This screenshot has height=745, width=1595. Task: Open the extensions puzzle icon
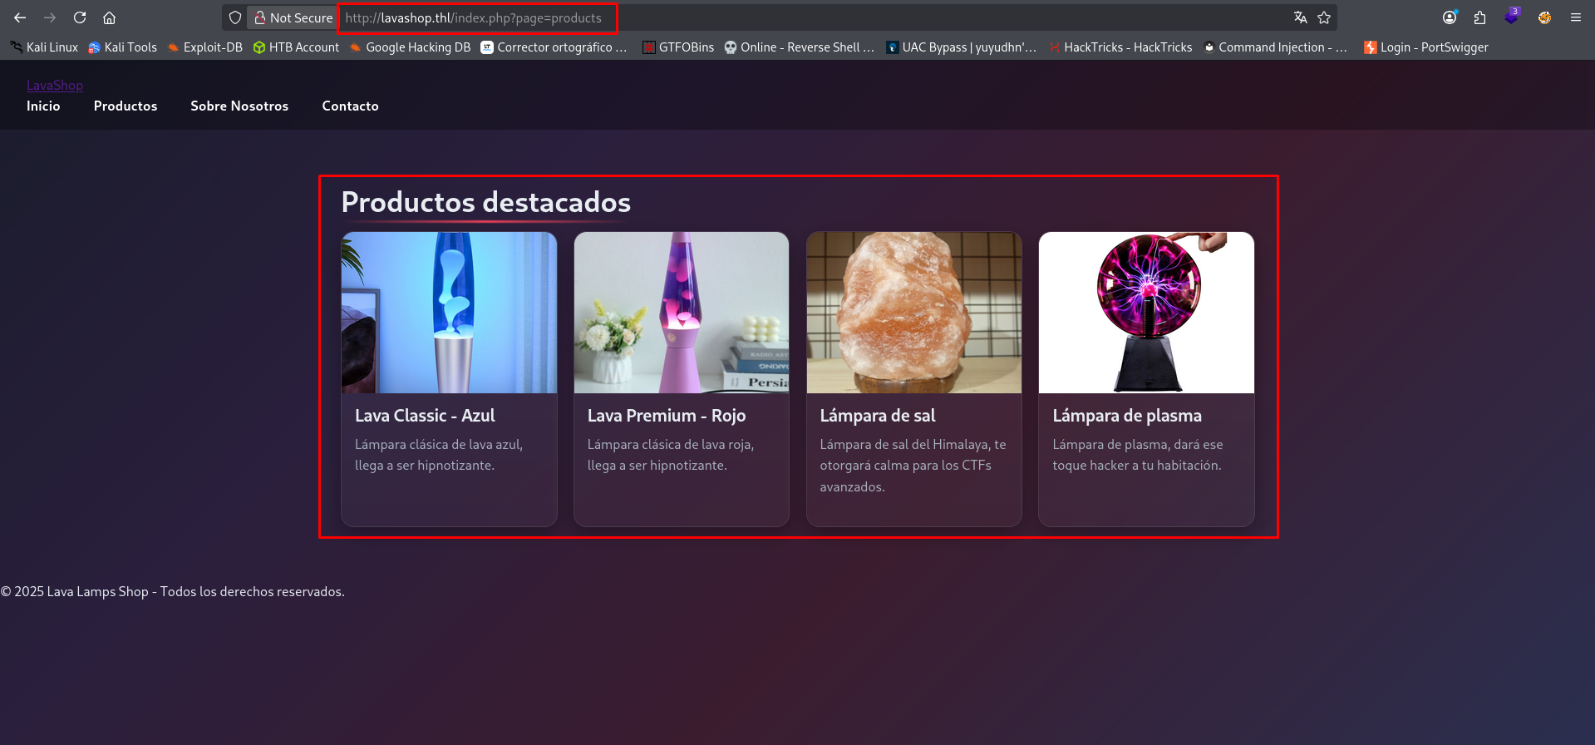point(1479,17)
